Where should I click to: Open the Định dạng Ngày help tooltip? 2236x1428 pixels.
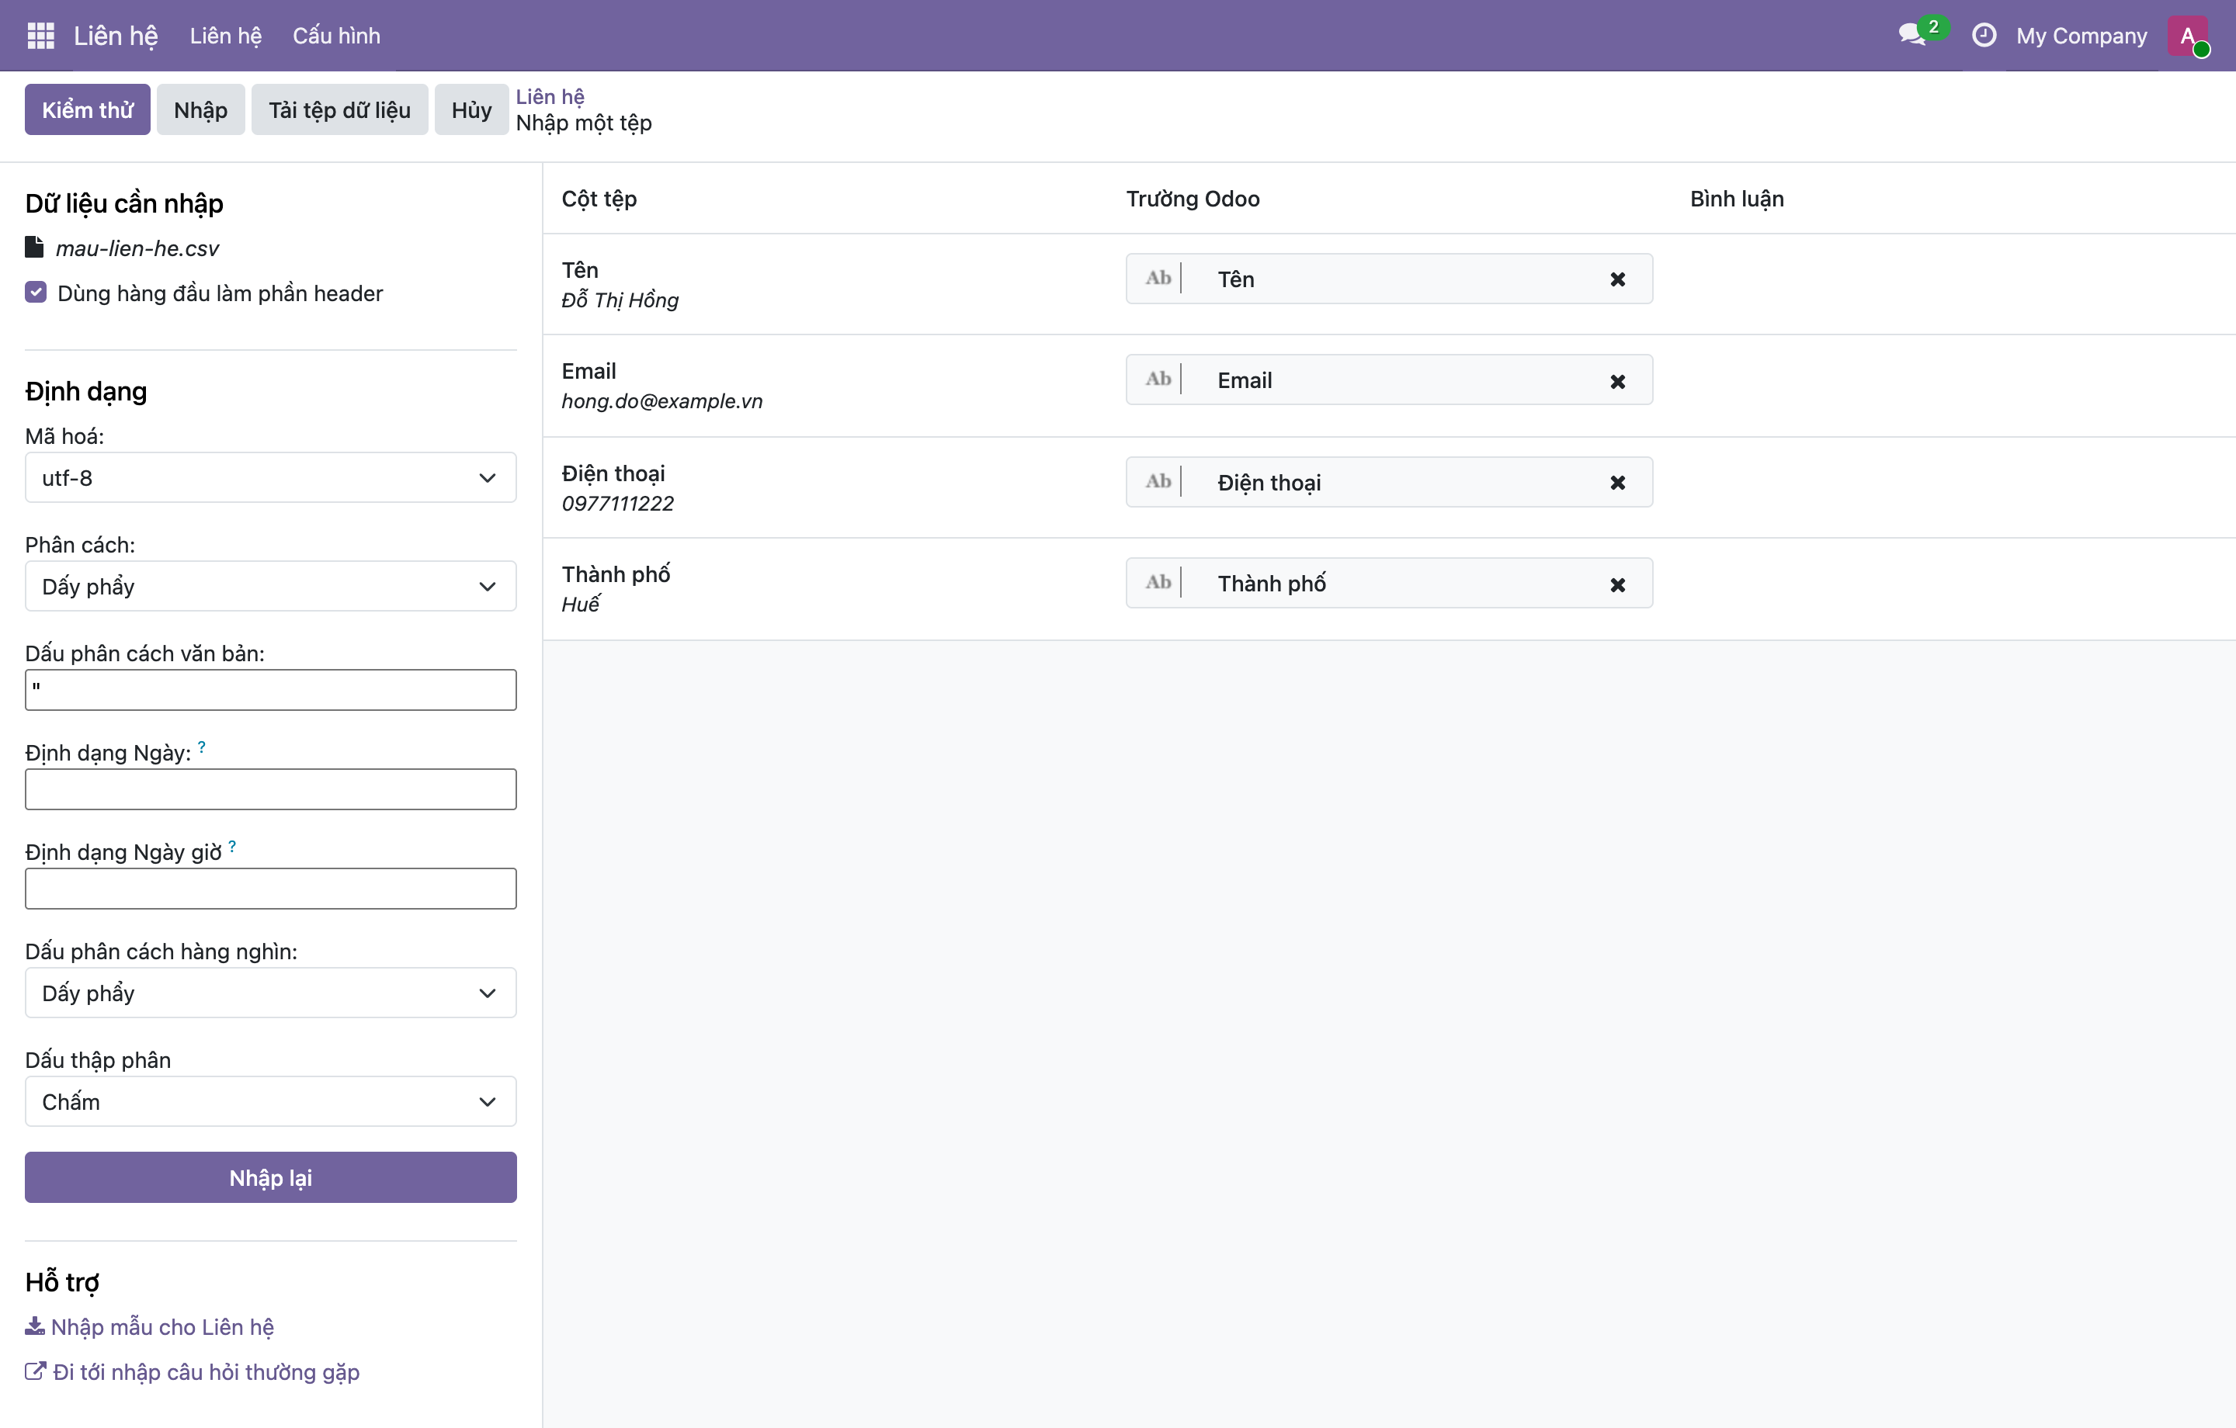click(202, 747)
